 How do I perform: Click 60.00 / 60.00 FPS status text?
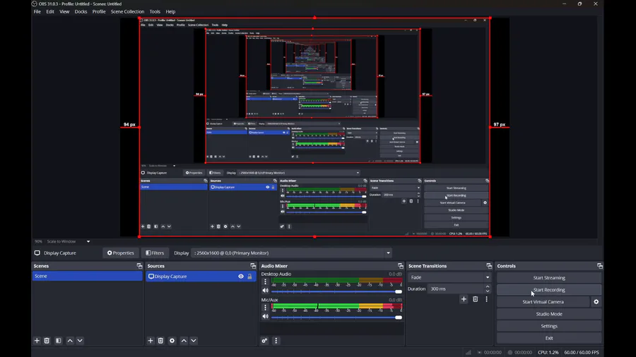point(582,353)
